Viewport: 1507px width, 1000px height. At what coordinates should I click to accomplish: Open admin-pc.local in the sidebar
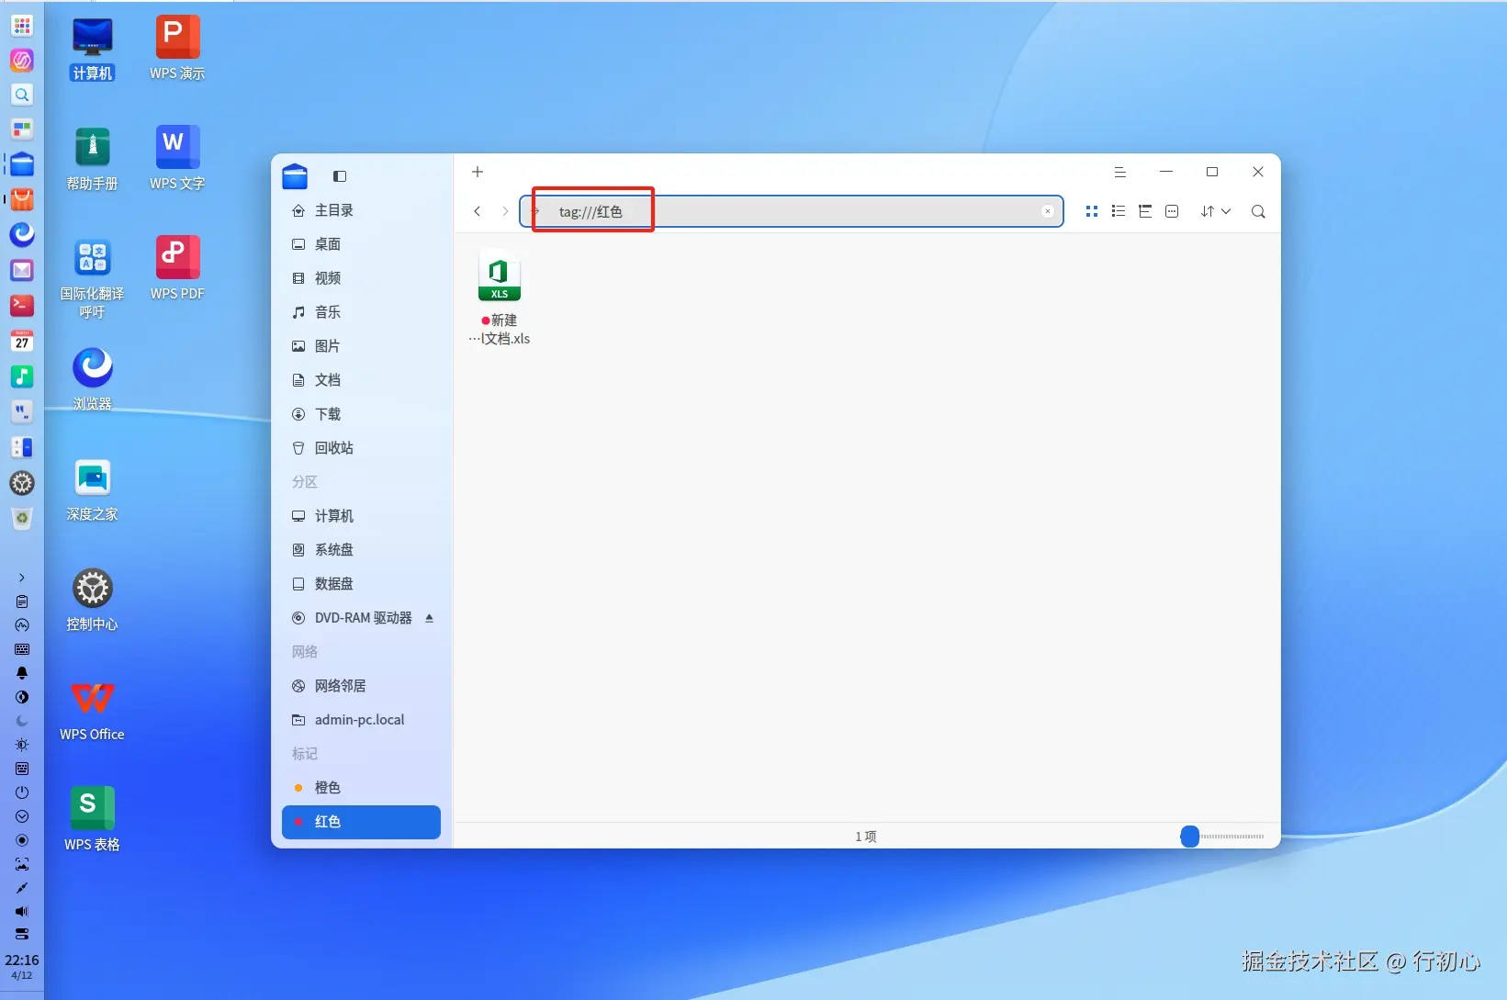point(361,720)
